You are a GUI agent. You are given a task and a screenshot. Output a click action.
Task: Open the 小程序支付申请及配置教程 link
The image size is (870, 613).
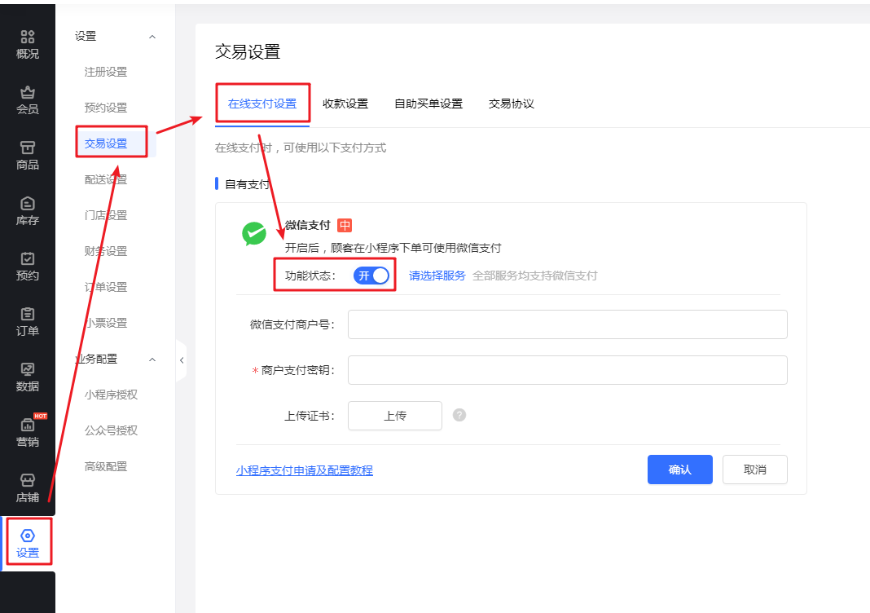pos(305,470)
